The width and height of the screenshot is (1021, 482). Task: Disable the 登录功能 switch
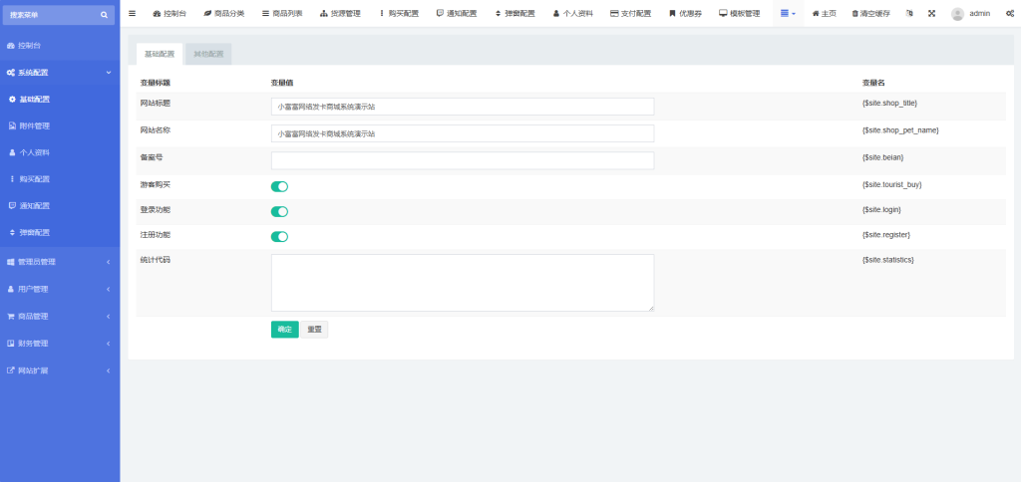tap(280, 211)
